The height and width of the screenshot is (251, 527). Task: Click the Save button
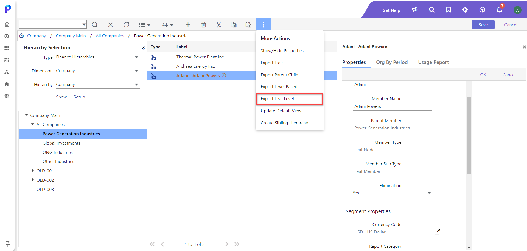click(x=483, y=25)
